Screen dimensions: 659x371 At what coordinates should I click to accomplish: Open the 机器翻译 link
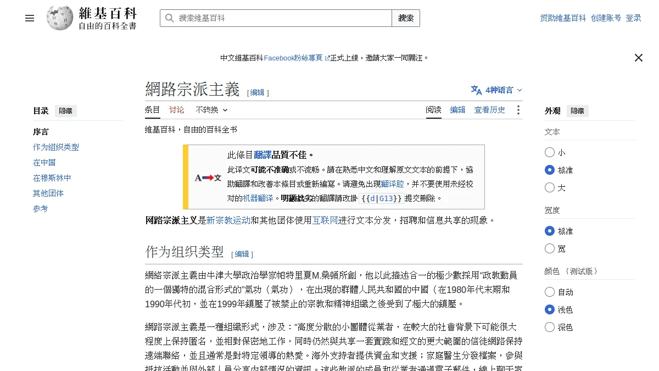pos(258,198)
